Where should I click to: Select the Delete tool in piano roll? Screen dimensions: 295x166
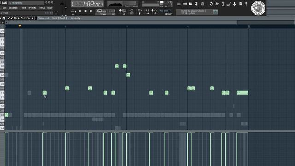pyautogui.click(x=15, y=18)
